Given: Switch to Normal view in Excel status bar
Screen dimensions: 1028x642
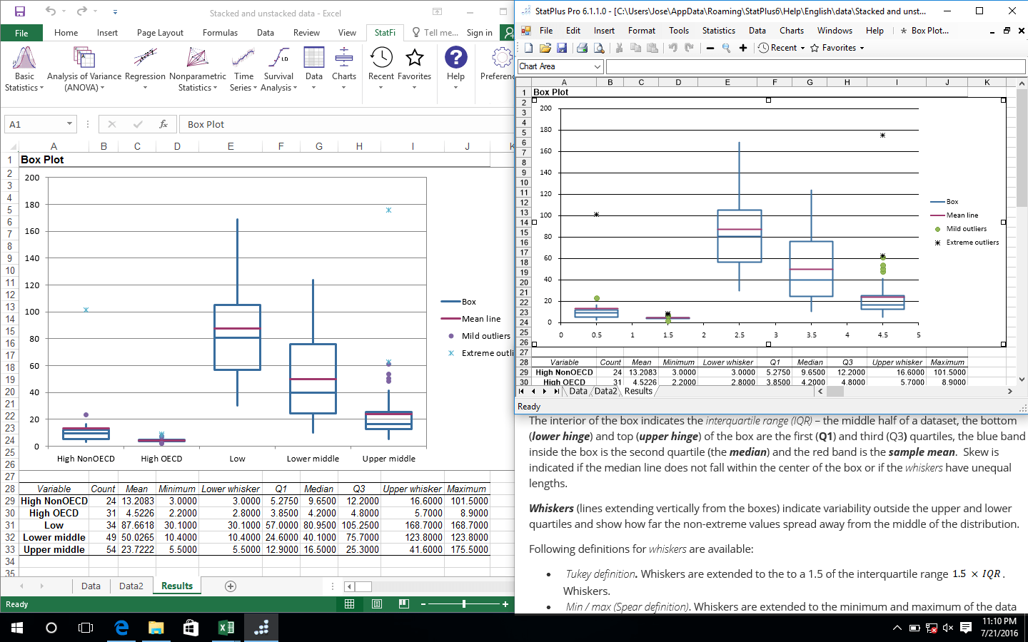Looking at the screenshot, I should click(349, 604).
